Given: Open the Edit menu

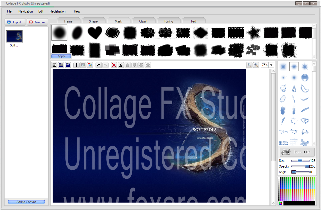Looking at the screenshot, I should [x=41, y=11].
